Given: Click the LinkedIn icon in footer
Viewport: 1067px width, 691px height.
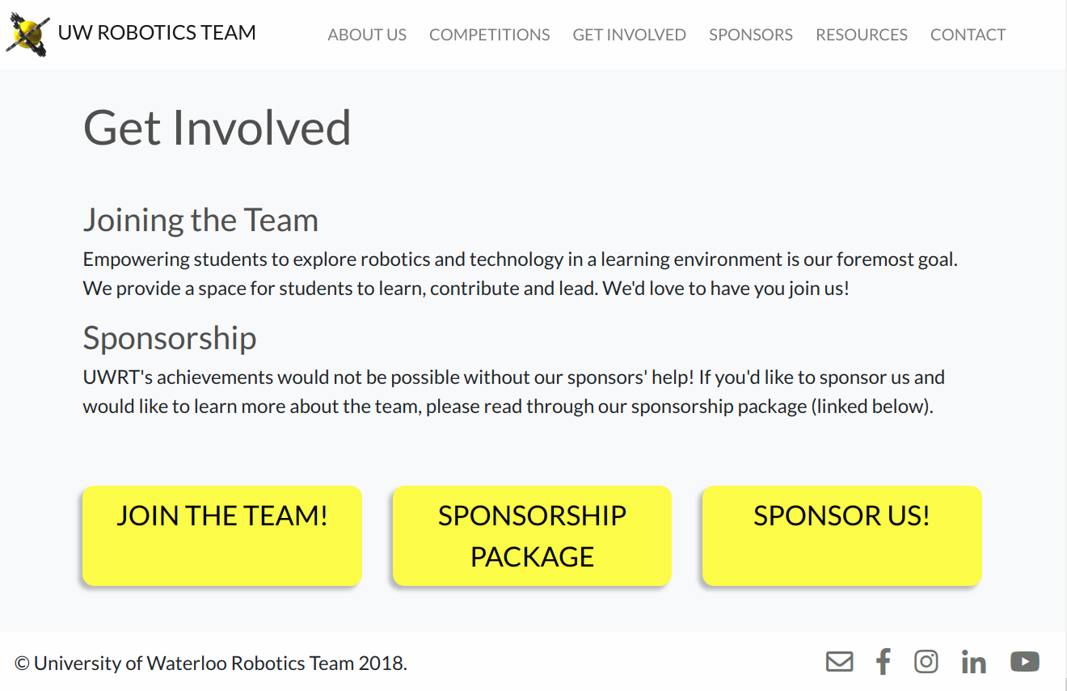Looking at the screenshot, I should coord(974,663).
